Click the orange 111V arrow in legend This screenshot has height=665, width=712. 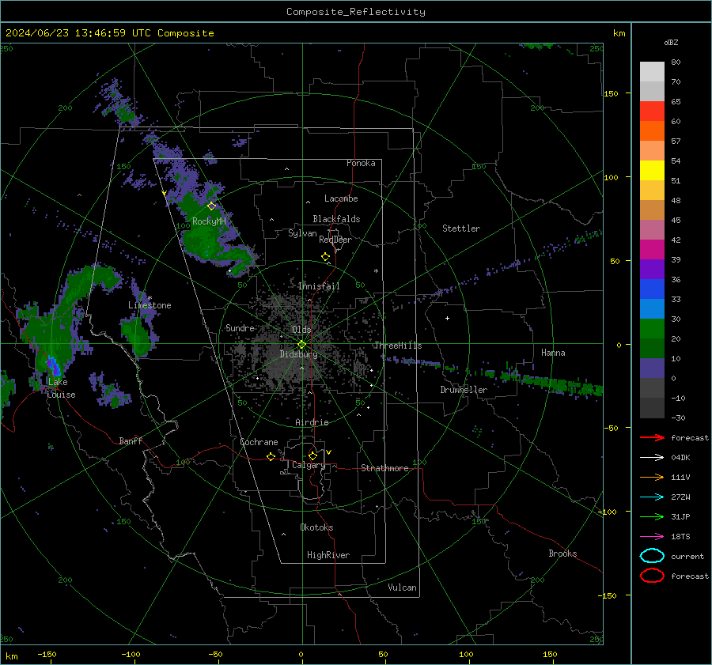[652, 477]
